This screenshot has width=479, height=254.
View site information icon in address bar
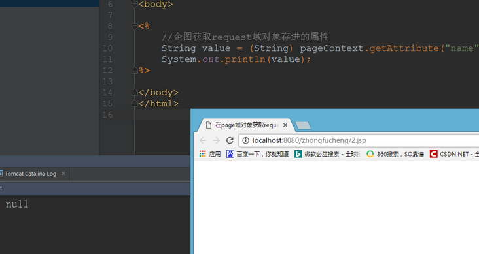tap(245, 140)
